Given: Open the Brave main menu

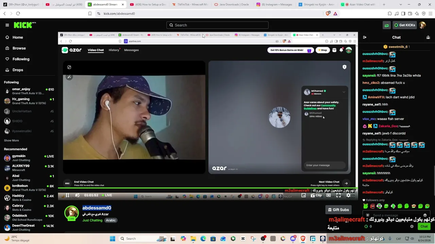Looking at the screenshot, I should tap(430, 14).
